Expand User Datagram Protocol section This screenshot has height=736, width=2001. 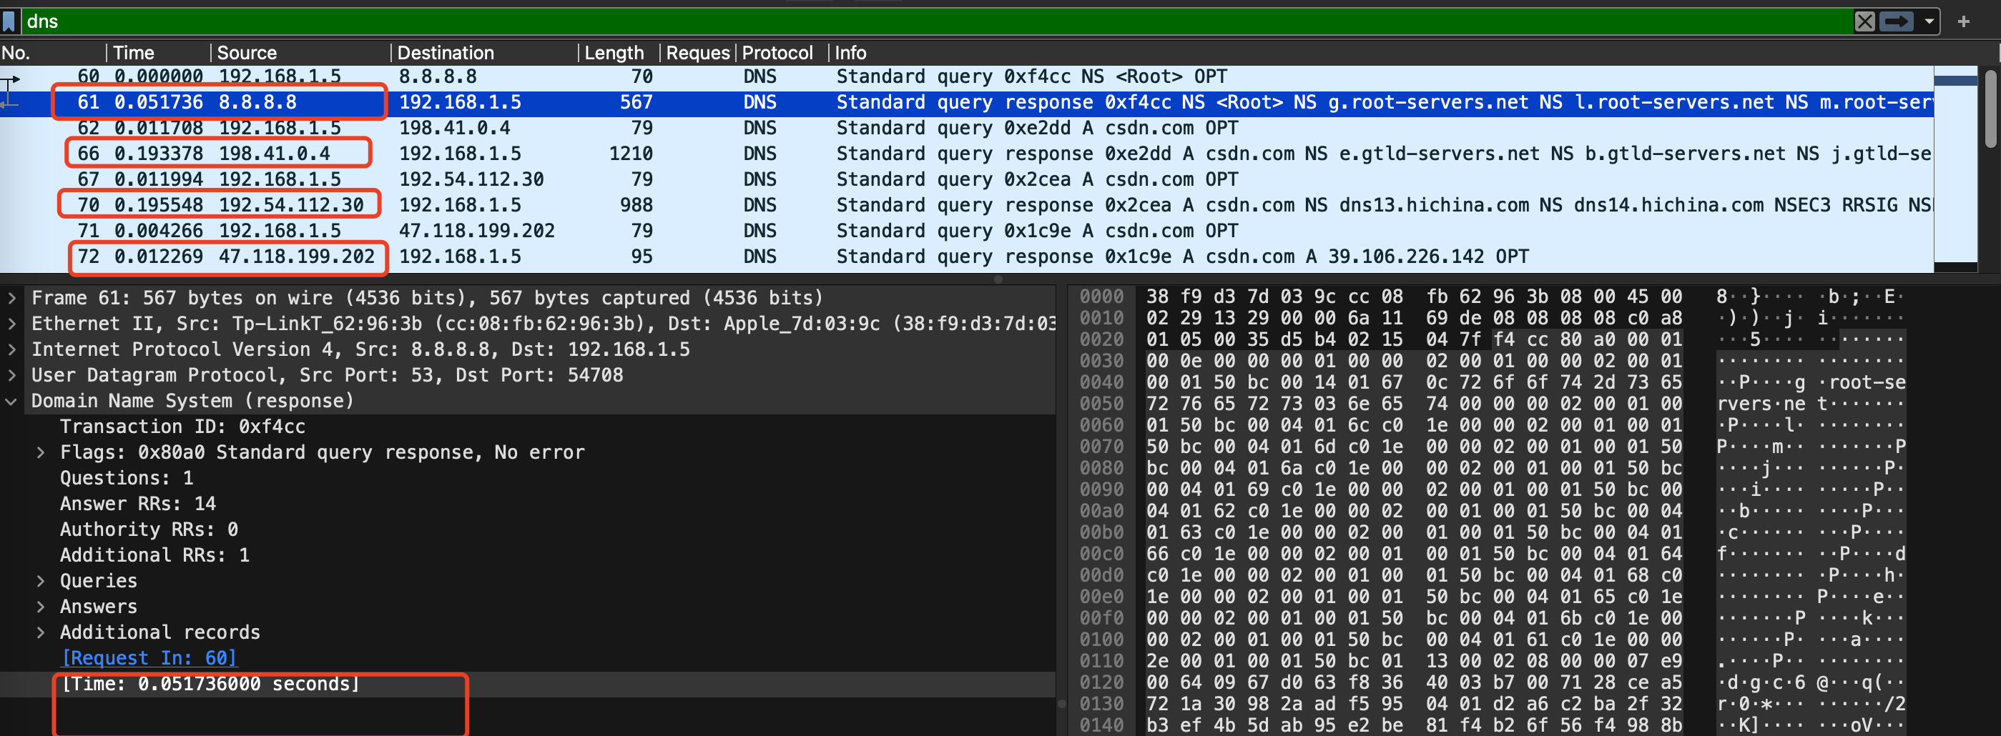pyautogui.click(x=11, y=375)
